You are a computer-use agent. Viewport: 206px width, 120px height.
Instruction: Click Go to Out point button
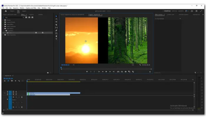click(114, 72)
